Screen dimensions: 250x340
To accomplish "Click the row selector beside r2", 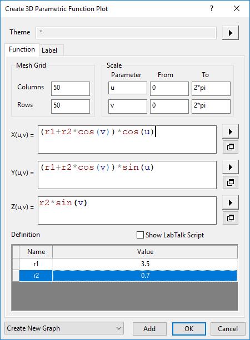I will point(16,276).
